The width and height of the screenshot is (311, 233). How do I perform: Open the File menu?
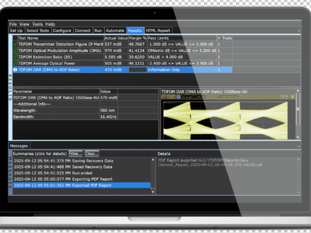point(13,24)
